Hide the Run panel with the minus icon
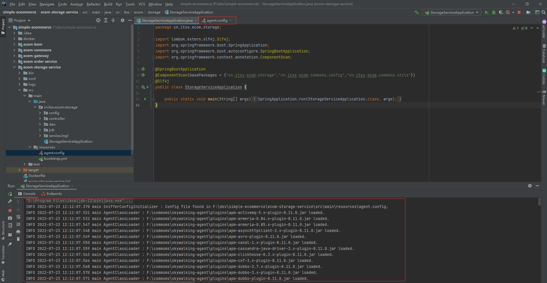Viewport: 547px width, 283px height. (x=537, y=186)
